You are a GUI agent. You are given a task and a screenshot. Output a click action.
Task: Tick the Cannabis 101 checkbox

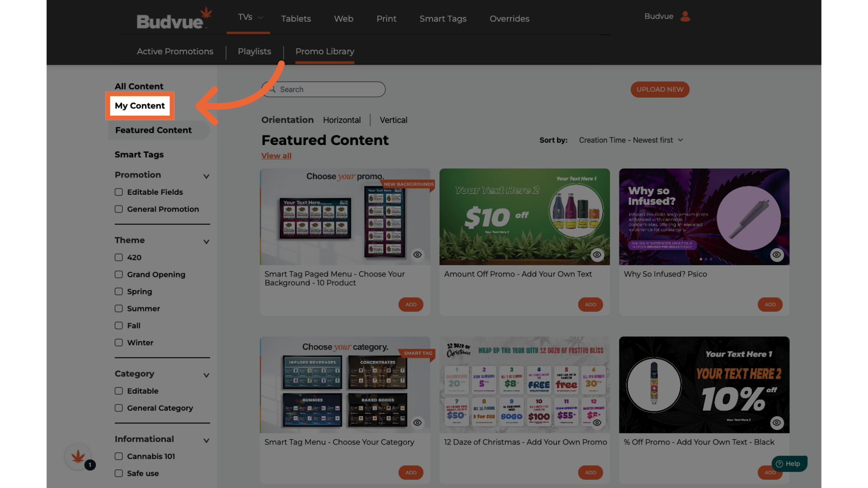(x=119, y=456)
